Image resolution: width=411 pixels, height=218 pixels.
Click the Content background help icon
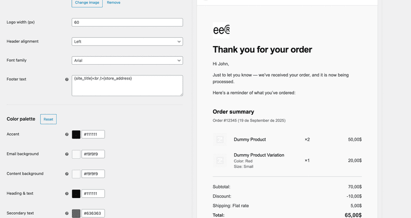[67, 174]
